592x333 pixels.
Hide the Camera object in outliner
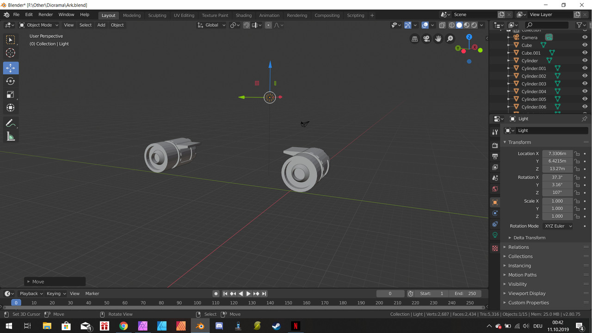[x=585, y=37]
